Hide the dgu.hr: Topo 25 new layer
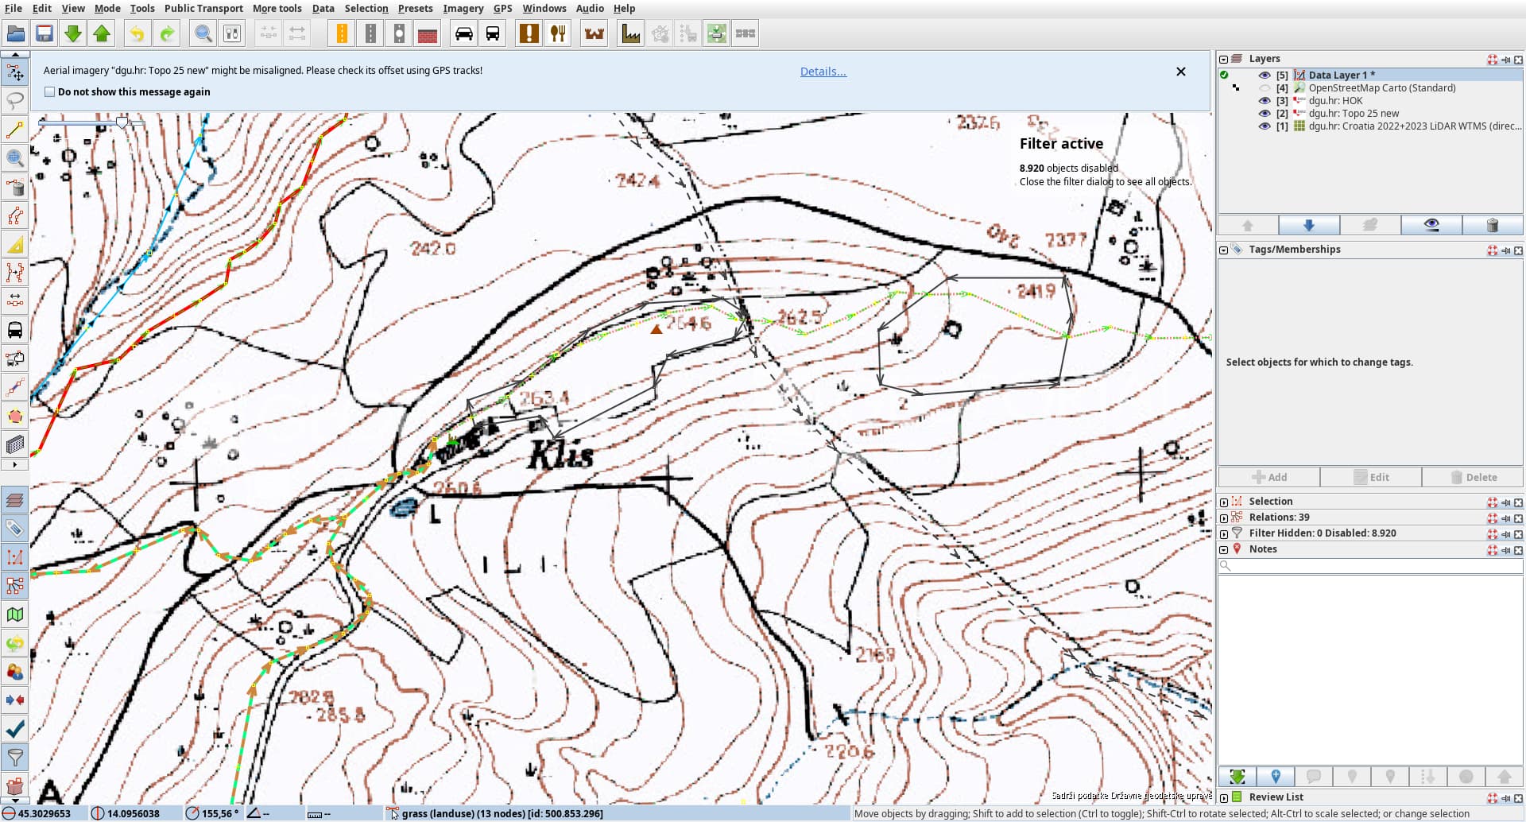Screen dimensions: 1526x822 1264,113
